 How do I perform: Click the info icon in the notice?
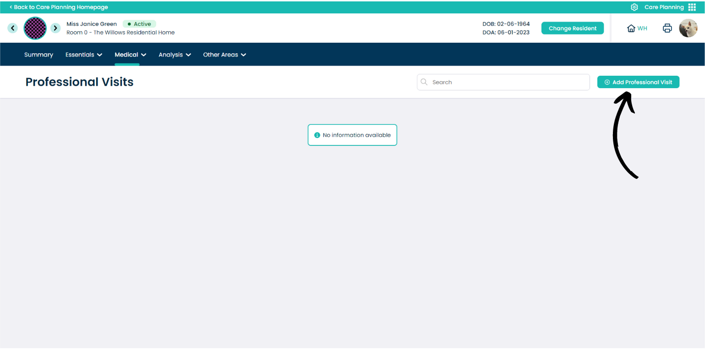click(x=317, y=135)
